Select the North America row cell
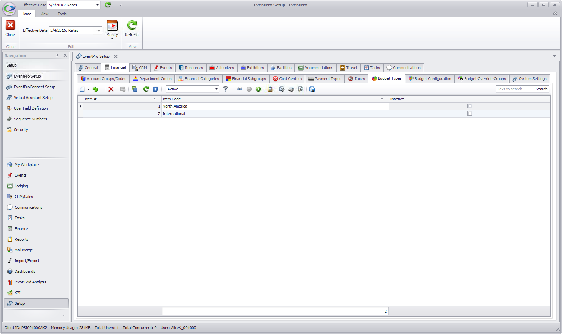This screenshot has height=334, width=562. coord(275,106)
